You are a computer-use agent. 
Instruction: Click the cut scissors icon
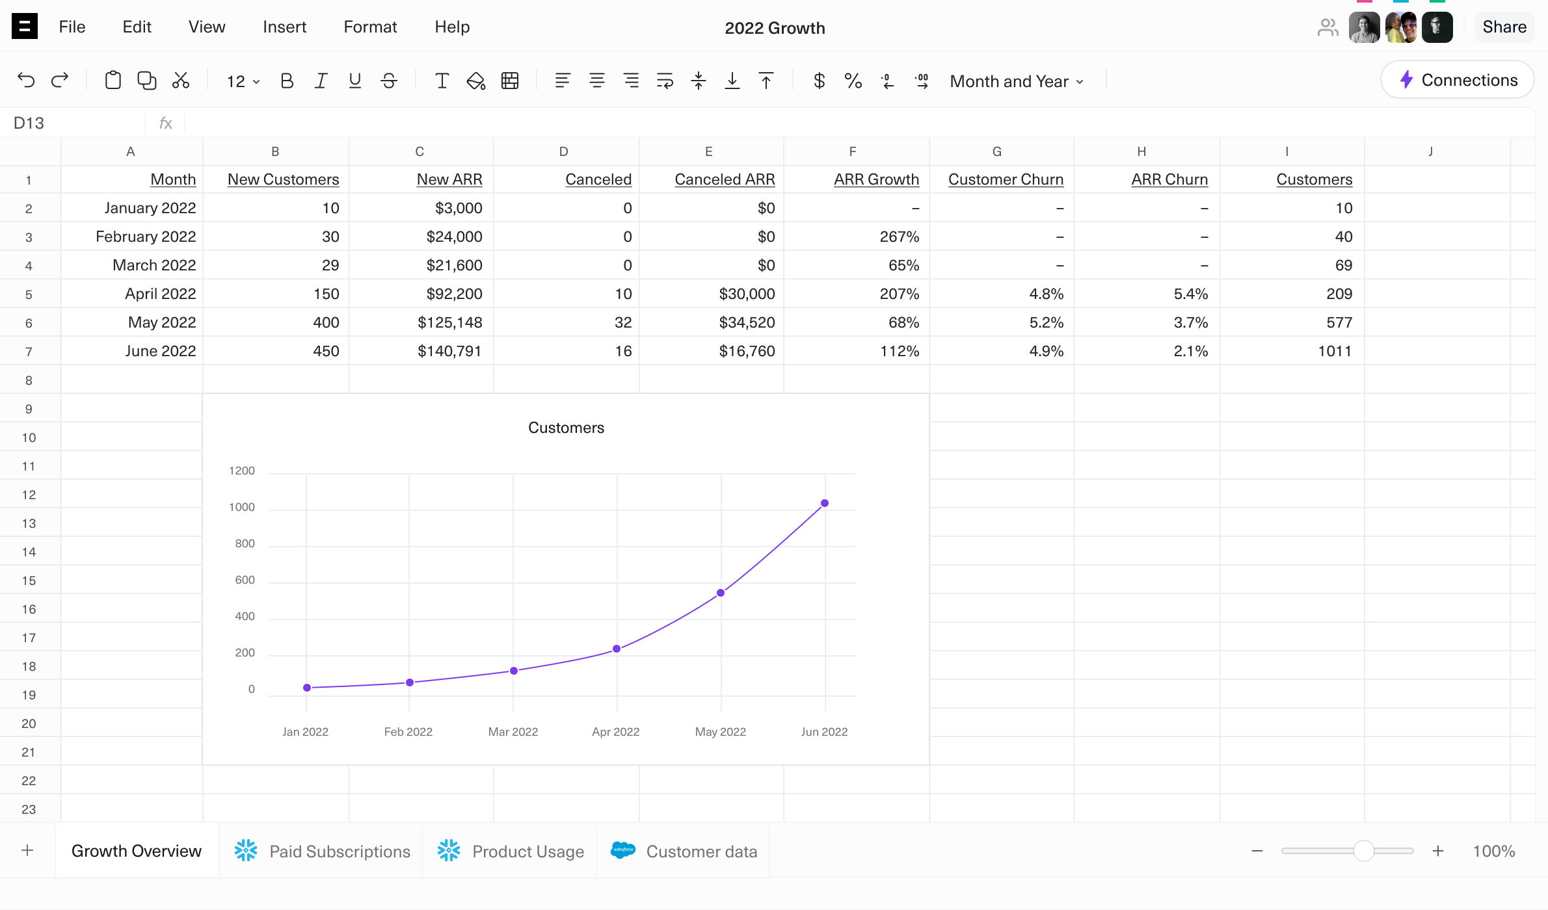181,81
